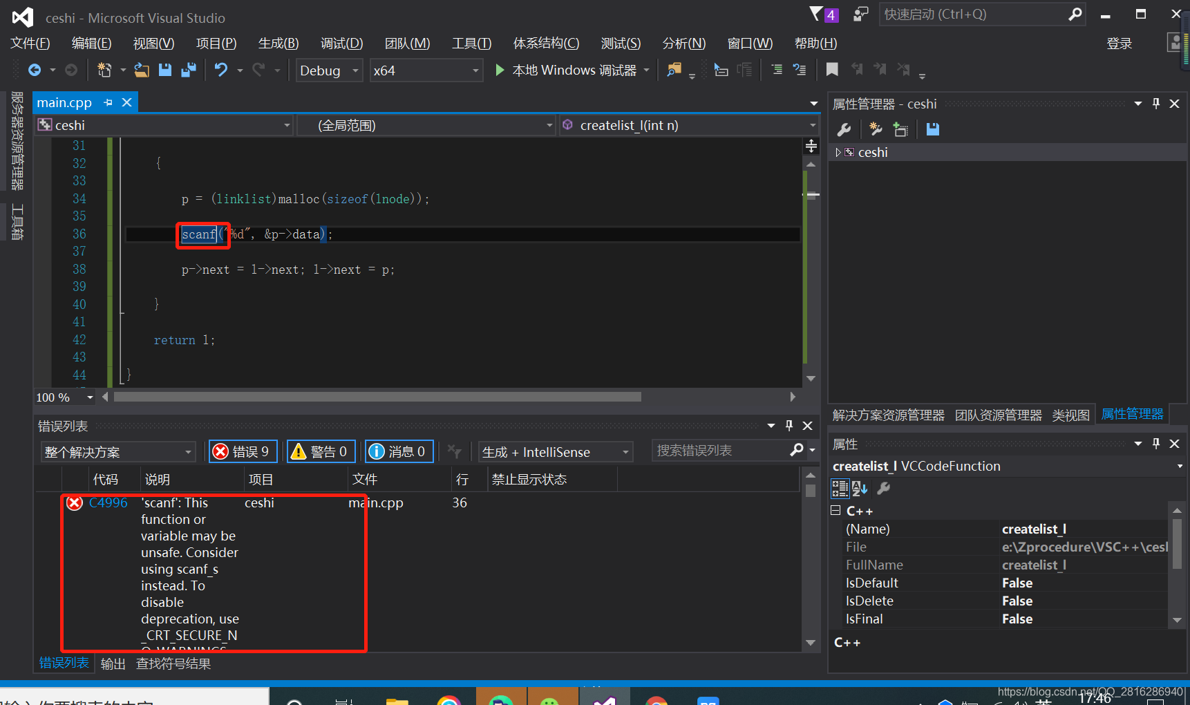Open the 文件(F) menu
Image resolution: width=1190 pixels, height=705 pixels.
pyautogui.click(x=30, y=44)
